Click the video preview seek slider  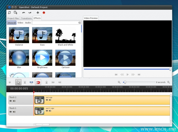127,69
